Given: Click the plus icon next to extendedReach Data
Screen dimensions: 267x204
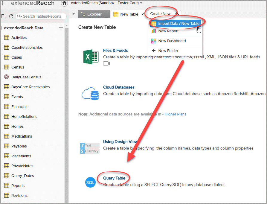Looking at the screenshot, I should point(61,28).
